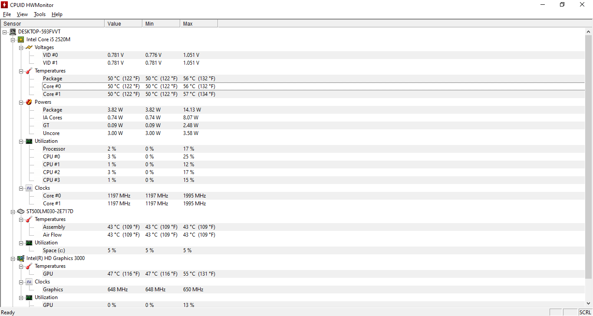Select the GPU temperature row
The image size is (593, 316).
[313, 274]
